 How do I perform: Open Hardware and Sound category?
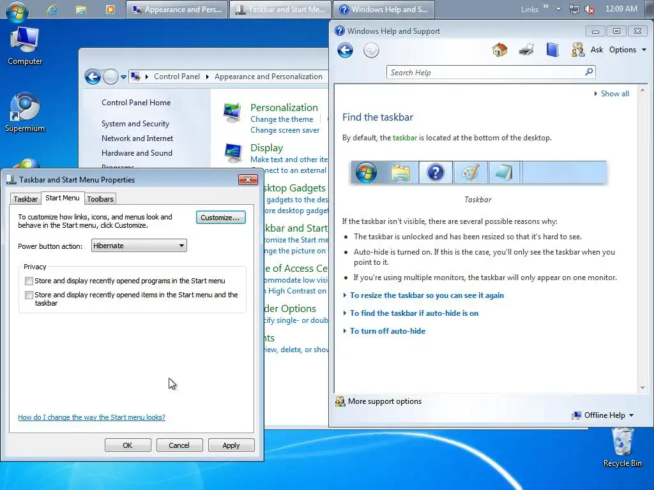[137, 153]
